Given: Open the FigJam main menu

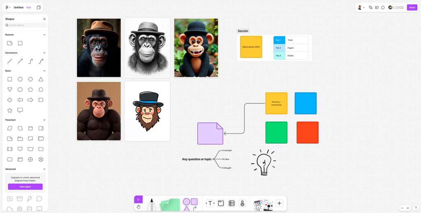Looking at the screenshot, I should [x=8, y=7].
